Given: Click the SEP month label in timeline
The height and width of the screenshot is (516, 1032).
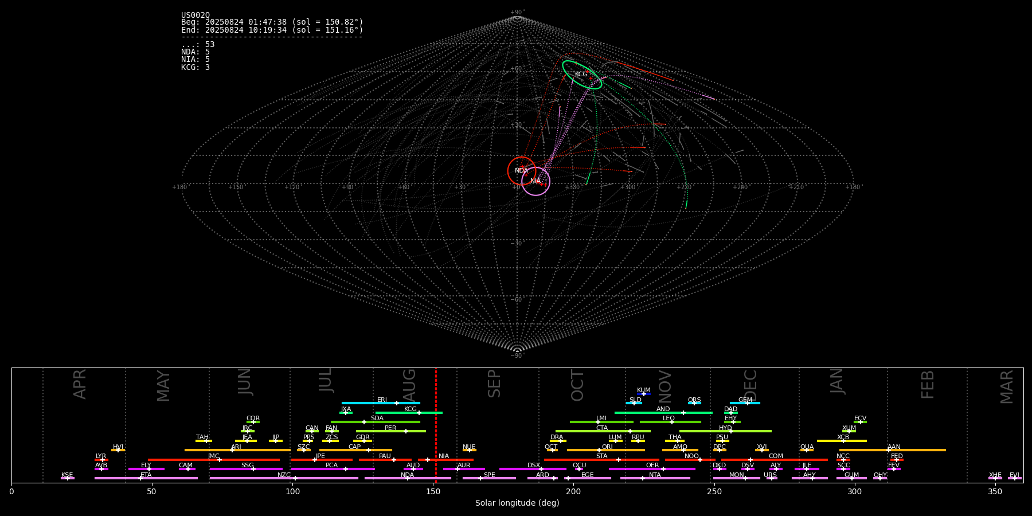Looking at the screenshot, I should (x=494, y=384).
